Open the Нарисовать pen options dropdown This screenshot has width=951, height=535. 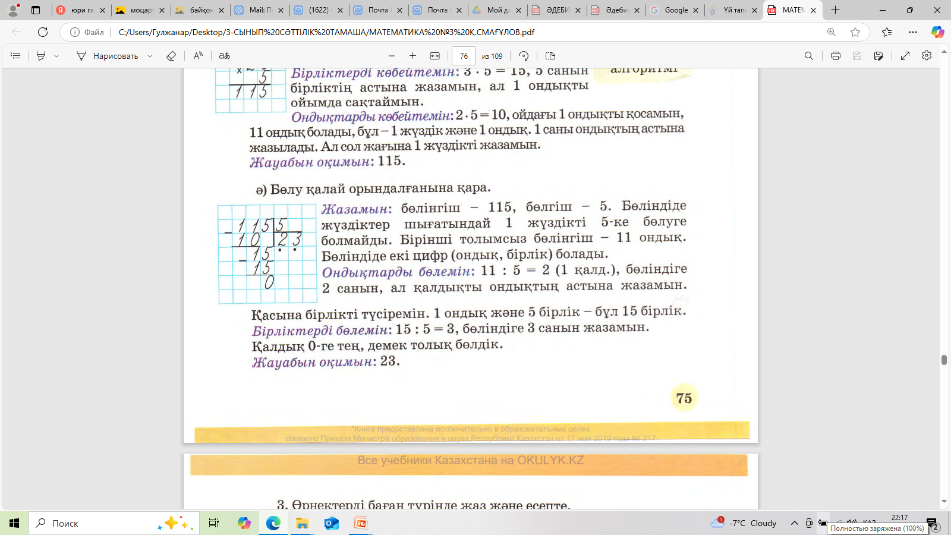click(150, 56)
